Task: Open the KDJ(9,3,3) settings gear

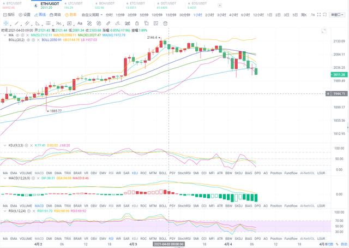Action: coord(26,145)
